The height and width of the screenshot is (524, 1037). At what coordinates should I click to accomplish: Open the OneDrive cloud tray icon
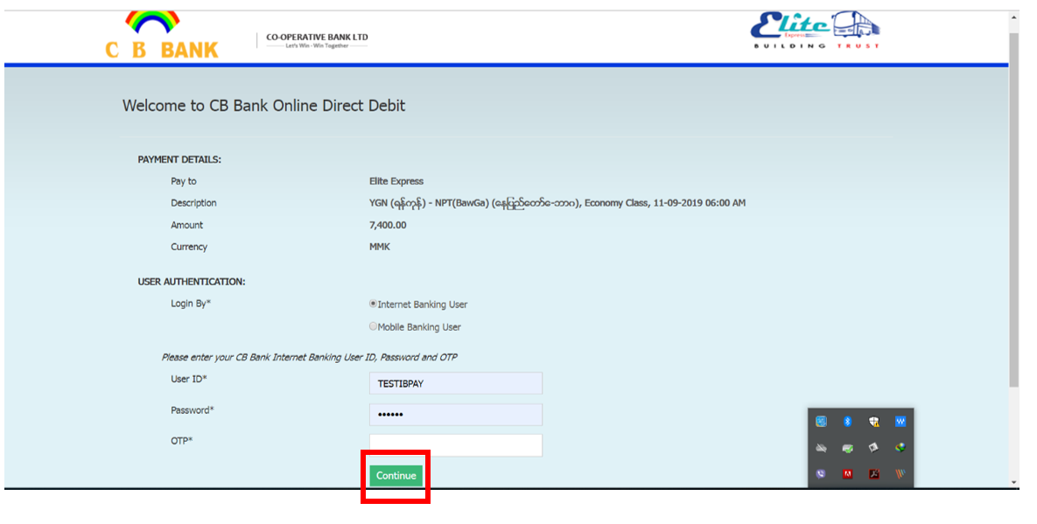821,448
